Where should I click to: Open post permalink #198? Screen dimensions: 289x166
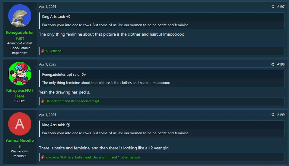281,64
